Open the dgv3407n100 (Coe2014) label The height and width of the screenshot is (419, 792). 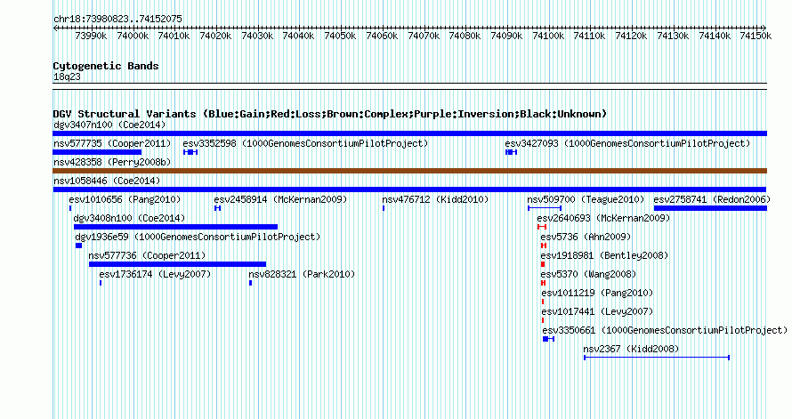point(109,125)
